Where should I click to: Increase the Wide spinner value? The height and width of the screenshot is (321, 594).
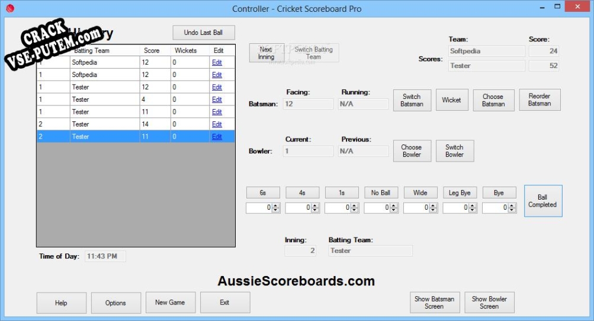(434, 206)
